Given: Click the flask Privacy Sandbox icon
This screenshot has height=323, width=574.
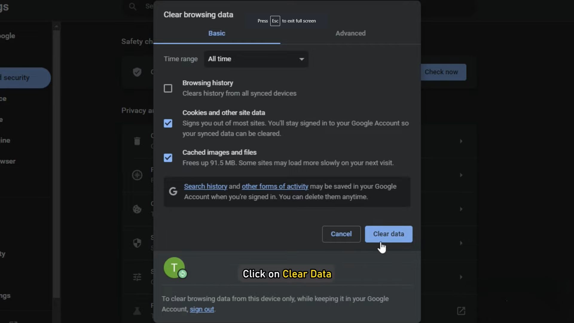Looking at the screenshot, I should [137, 311].
